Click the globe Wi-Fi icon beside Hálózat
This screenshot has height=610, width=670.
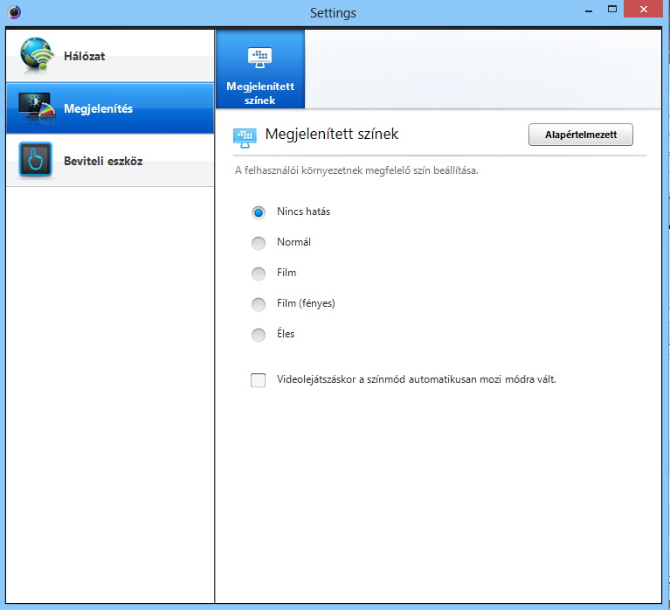pyautogui.click(x=37, y=55)
